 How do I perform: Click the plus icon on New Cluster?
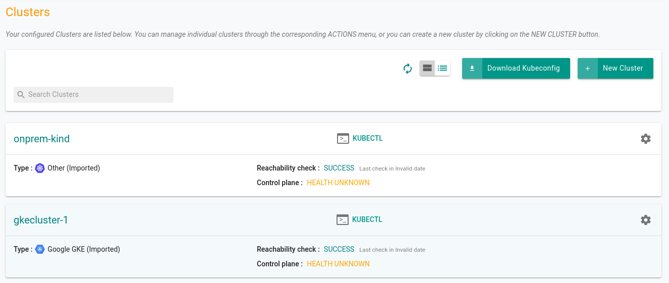(x=588, y=69)
